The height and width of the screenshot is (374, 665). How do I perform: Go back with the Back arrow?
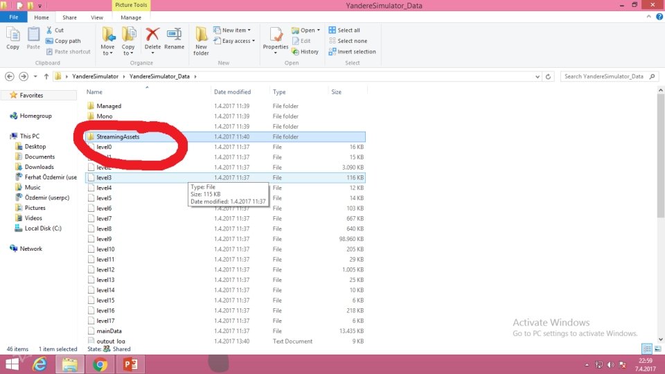coord(9,76)
